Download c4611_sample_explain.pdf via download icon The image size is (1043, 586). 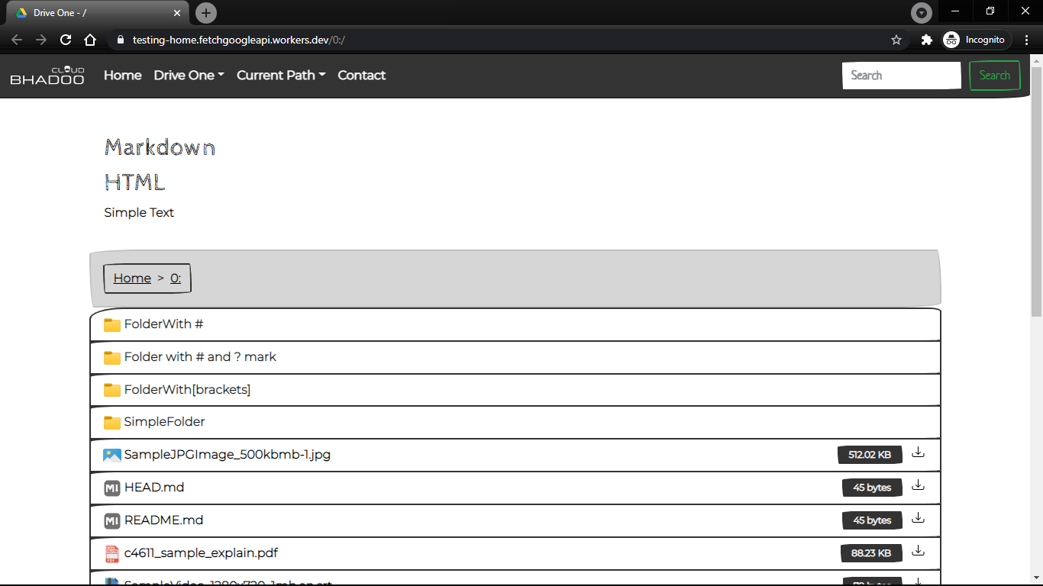[x=919, y=551]
